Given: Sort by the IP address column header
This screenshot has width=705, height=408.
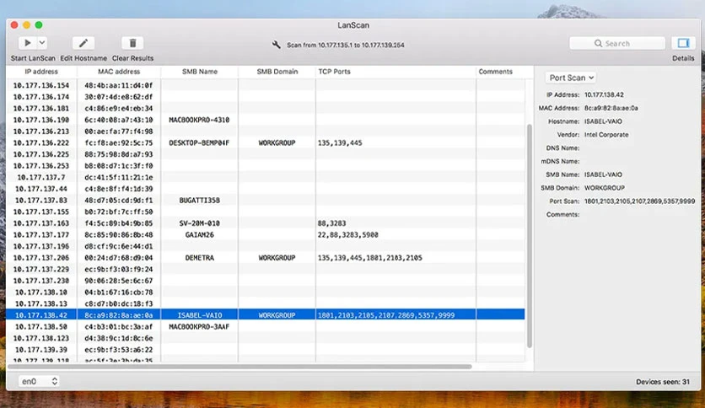Looking at the screenshot, I should (x=41, y=72).
